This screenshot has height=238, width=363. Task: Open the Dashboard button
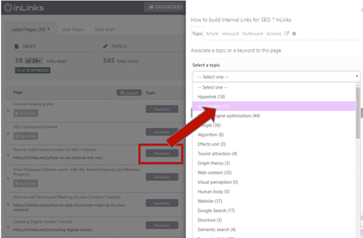point(165,7)
